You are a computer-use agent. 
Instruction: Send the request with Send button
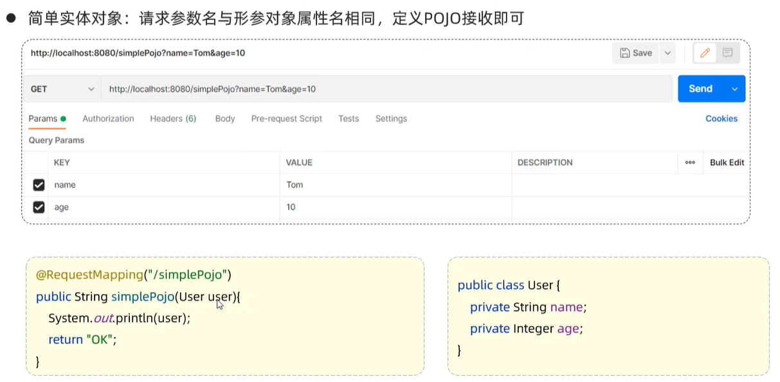point(700,89)
